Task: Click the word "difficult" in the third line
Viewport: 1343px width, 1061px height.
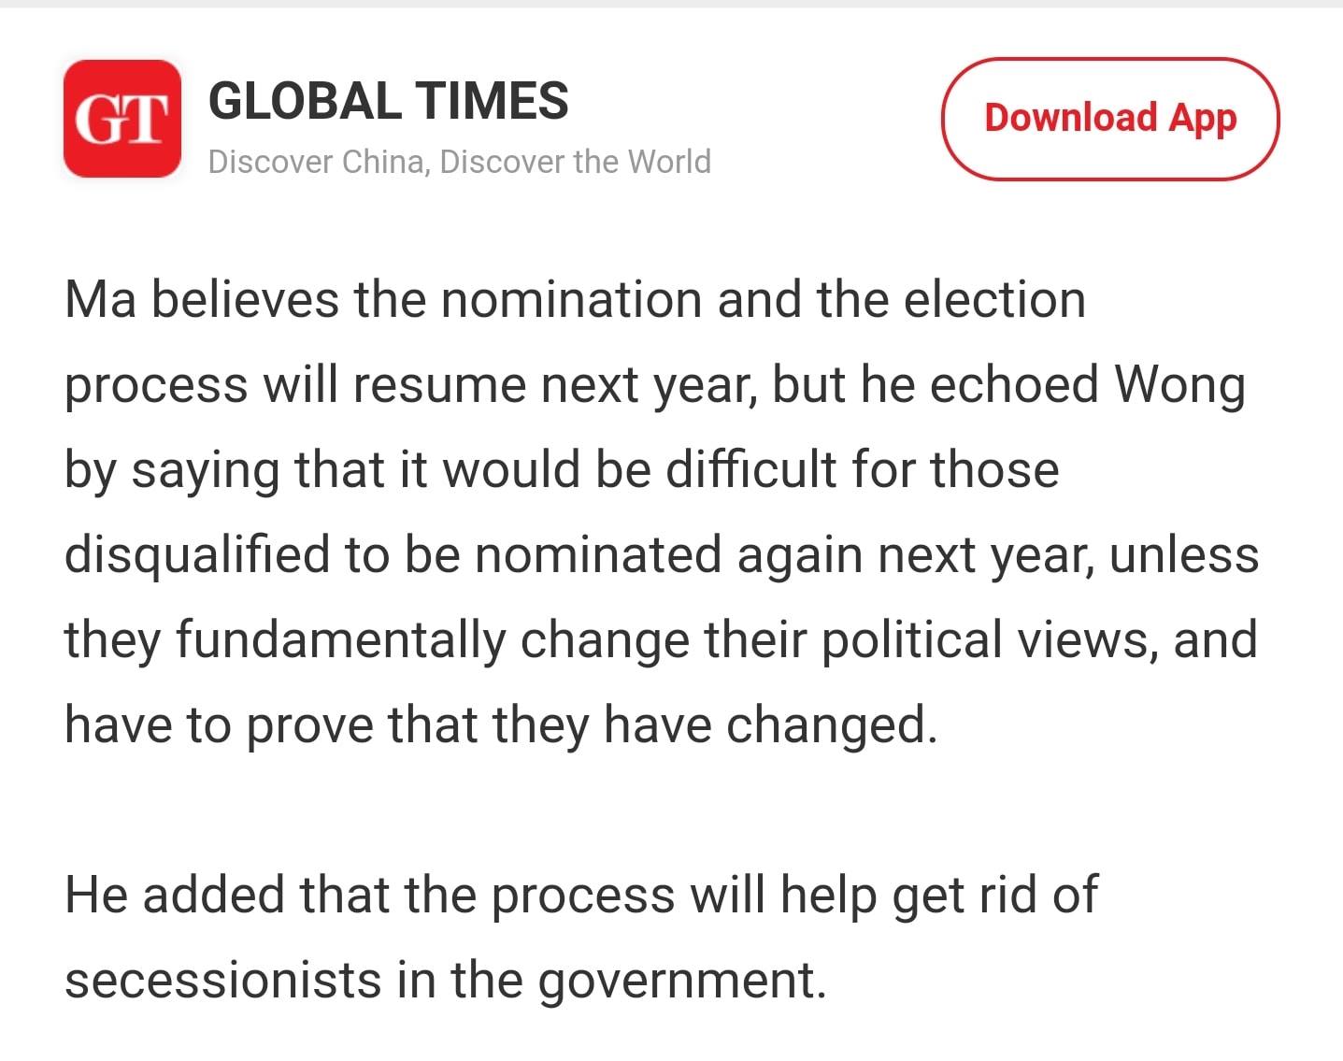Action: [750, 469]
